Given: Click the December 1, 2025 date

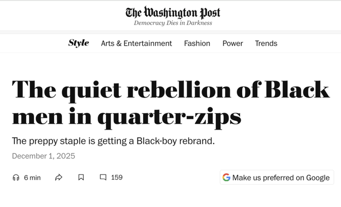Looking at the screenshot, I should pyautogui.click(x=43, y=156).
